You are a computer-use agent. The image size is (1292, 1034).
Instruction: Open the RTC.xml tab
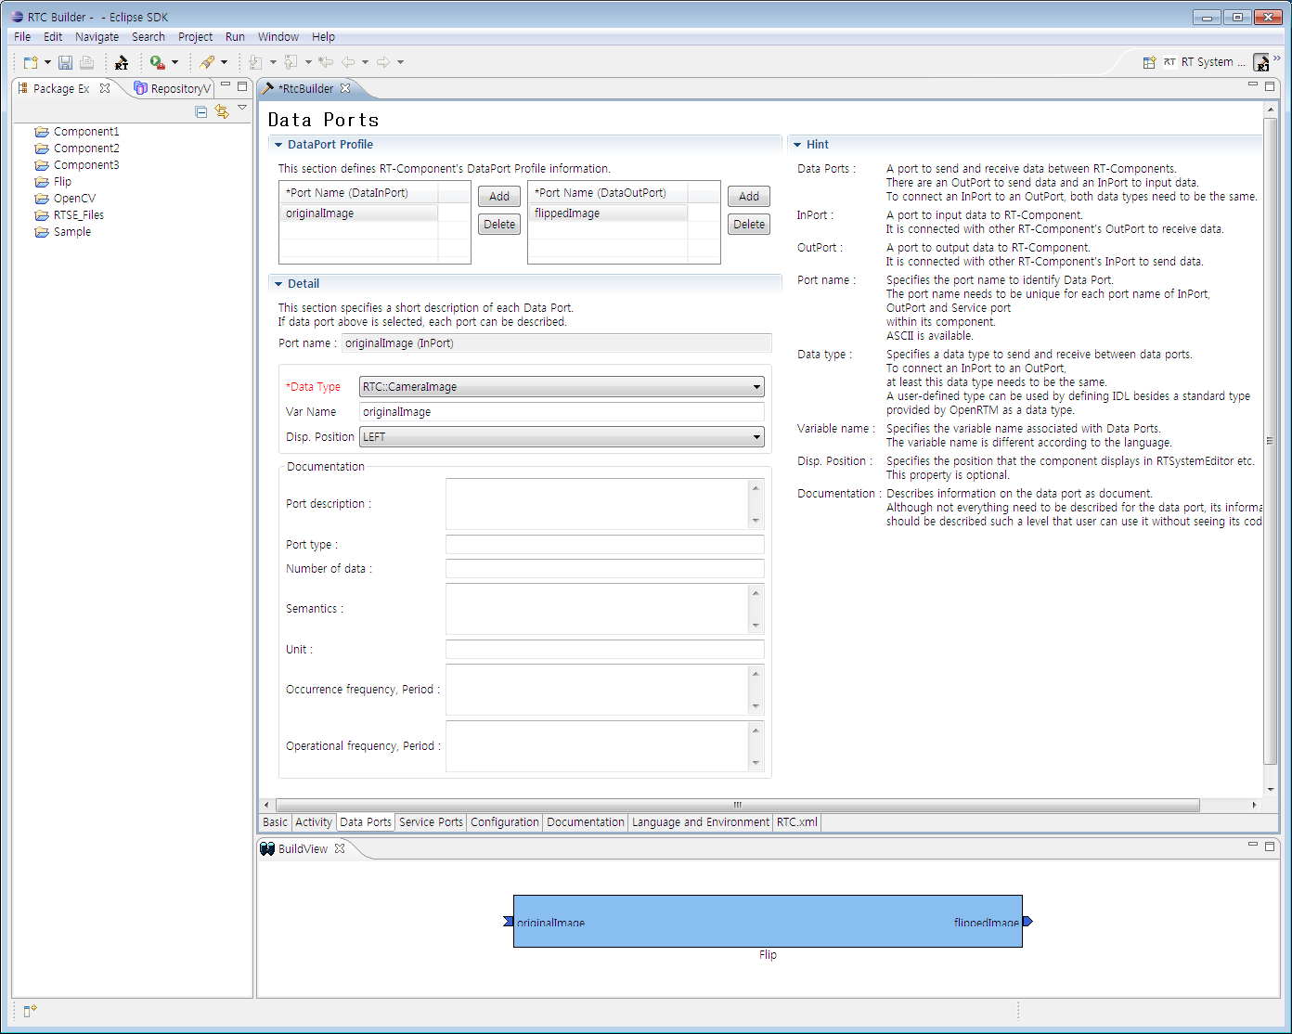pos(797,822)
